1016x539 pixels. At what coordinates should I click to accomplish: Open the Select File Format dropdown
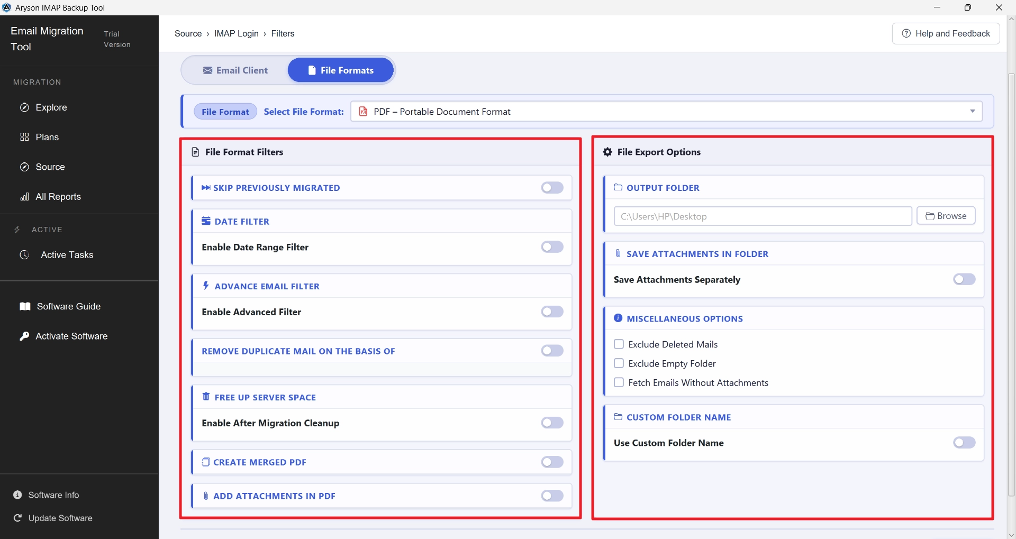pyautogui.click(x=666, y=112)
